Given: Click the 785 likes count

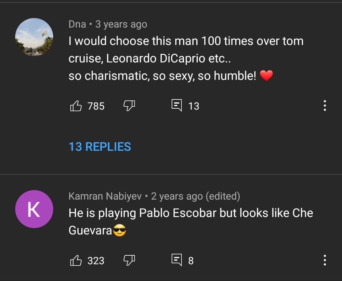Looking at the screenshot, I should pos(96,106).
